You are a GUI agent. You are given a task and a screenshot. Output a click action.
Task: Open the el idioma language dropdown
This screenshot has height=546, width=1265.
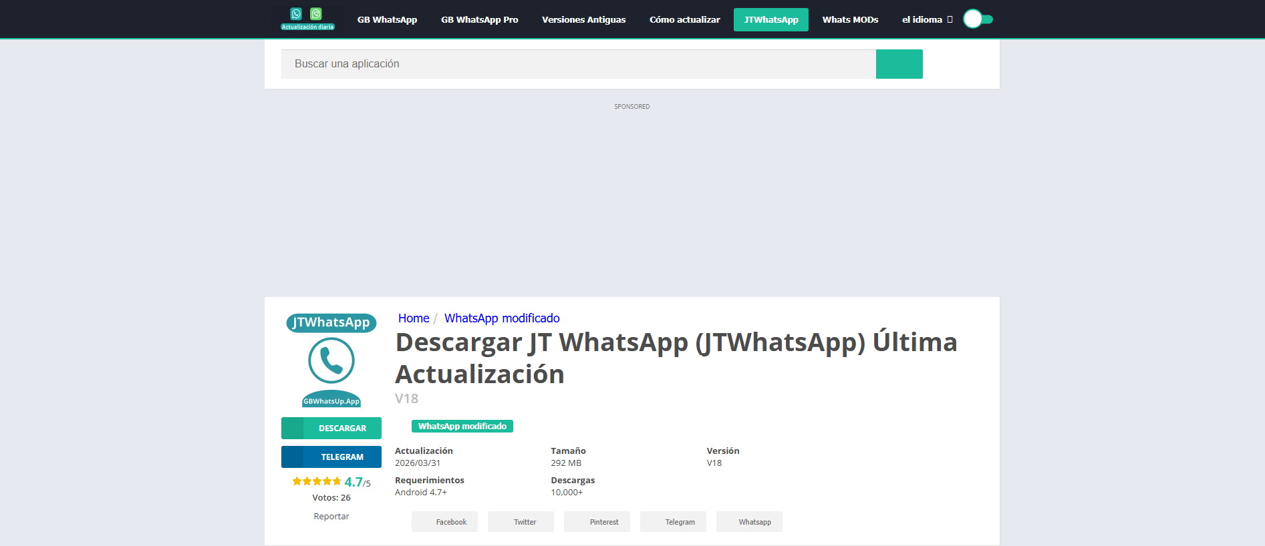point(927,19)
